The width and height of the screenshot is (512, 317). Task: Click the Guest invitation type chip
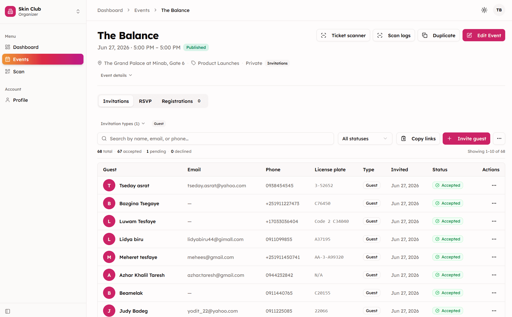(159, 124)
